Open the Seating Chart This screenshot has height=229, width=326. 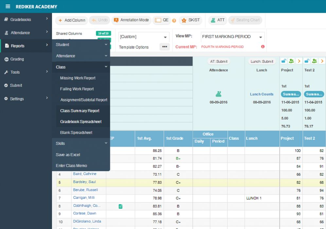point(245,20)
